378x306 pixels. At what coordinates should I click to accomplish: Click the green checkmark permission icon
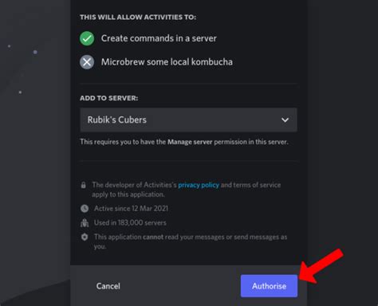(x=87, y=38)
